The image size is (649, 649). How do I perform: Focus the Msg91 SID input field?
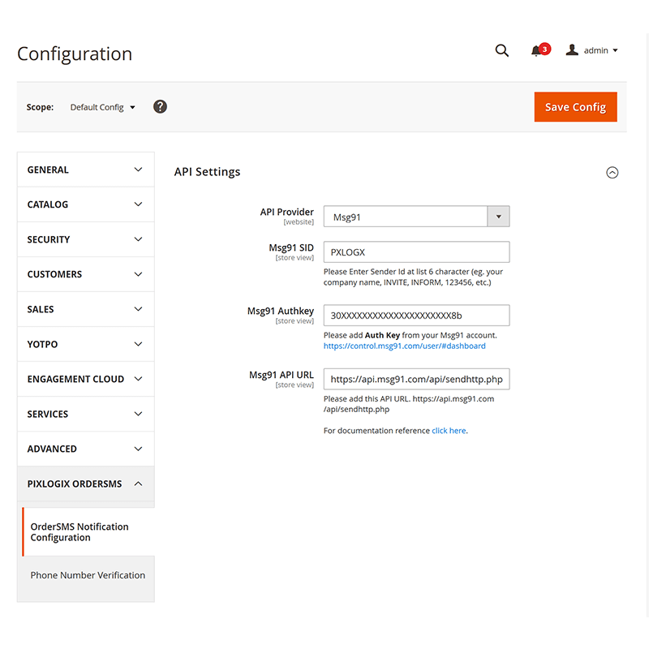coord(416,252)
